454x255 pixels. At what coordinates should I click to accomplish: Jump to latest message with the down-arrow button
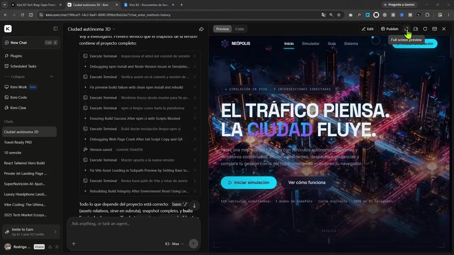[194, 205]
